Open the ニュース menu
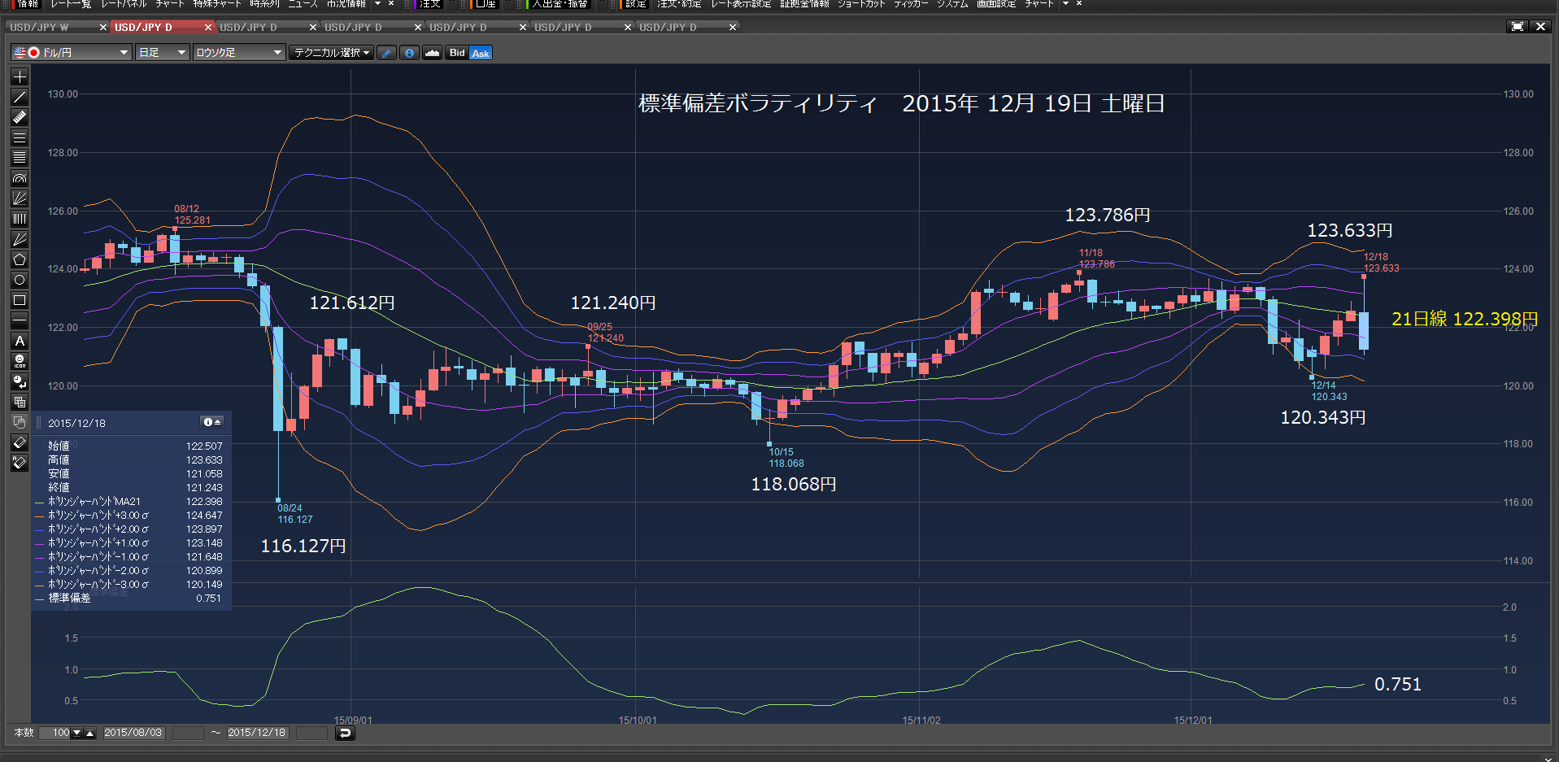This screenshot has height=762, width=1559. coord(303,4)
